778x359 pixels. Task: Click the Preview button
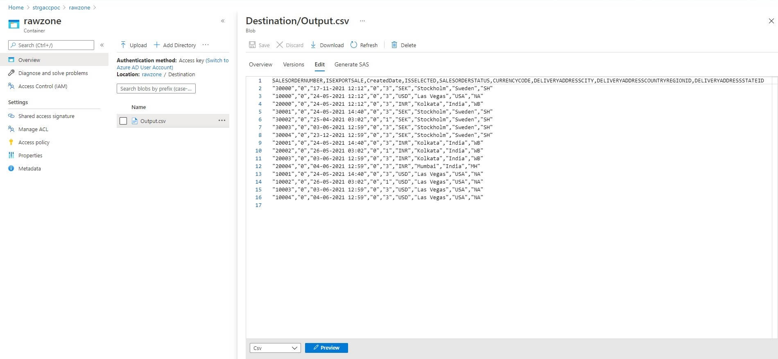coord(326,348)
